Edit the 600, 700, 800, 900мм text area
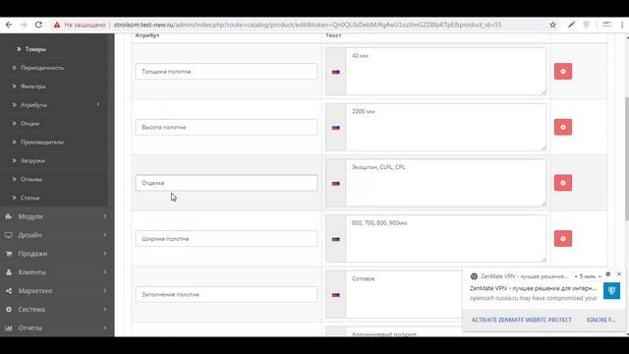This screenshot has height=354, width=629. point(445,239)
